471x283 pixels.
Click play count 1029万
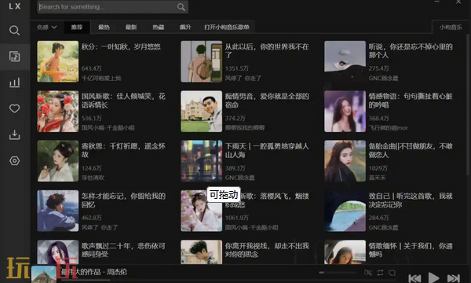(x=378, y=168)
